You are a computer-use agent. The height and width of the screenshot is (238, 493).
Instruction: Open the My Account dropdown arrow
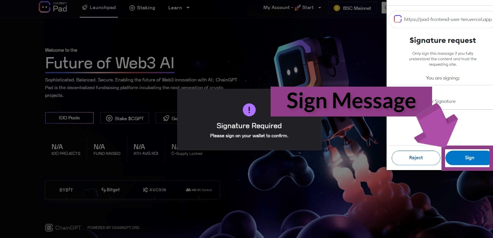point(319,8)
